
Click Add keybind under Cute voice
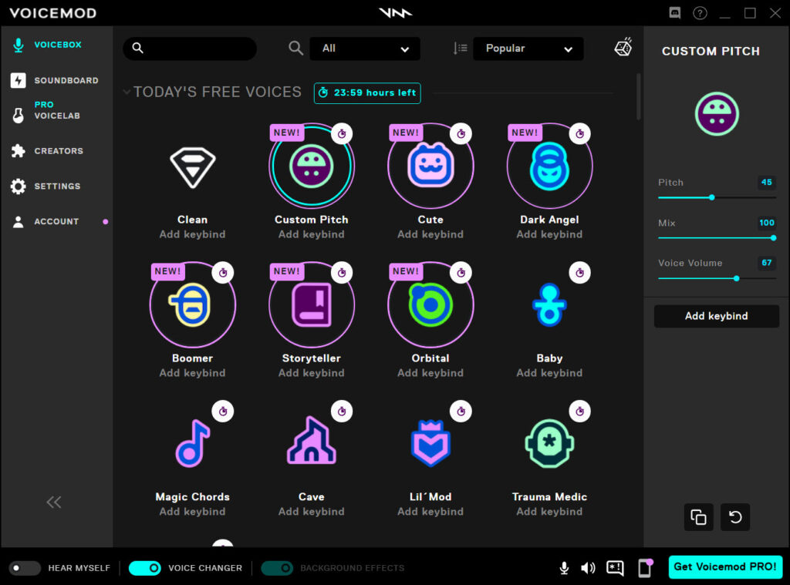coord(430,234)
